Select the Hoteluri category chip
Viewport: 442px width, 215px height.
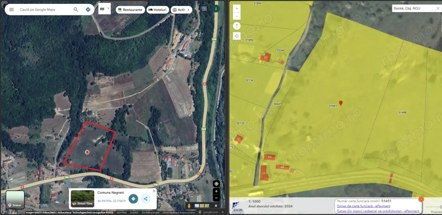tap(158, 10)
